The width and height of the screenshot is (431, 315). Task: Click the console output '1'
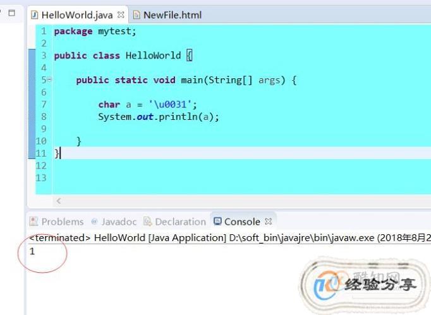click(32, 251)
